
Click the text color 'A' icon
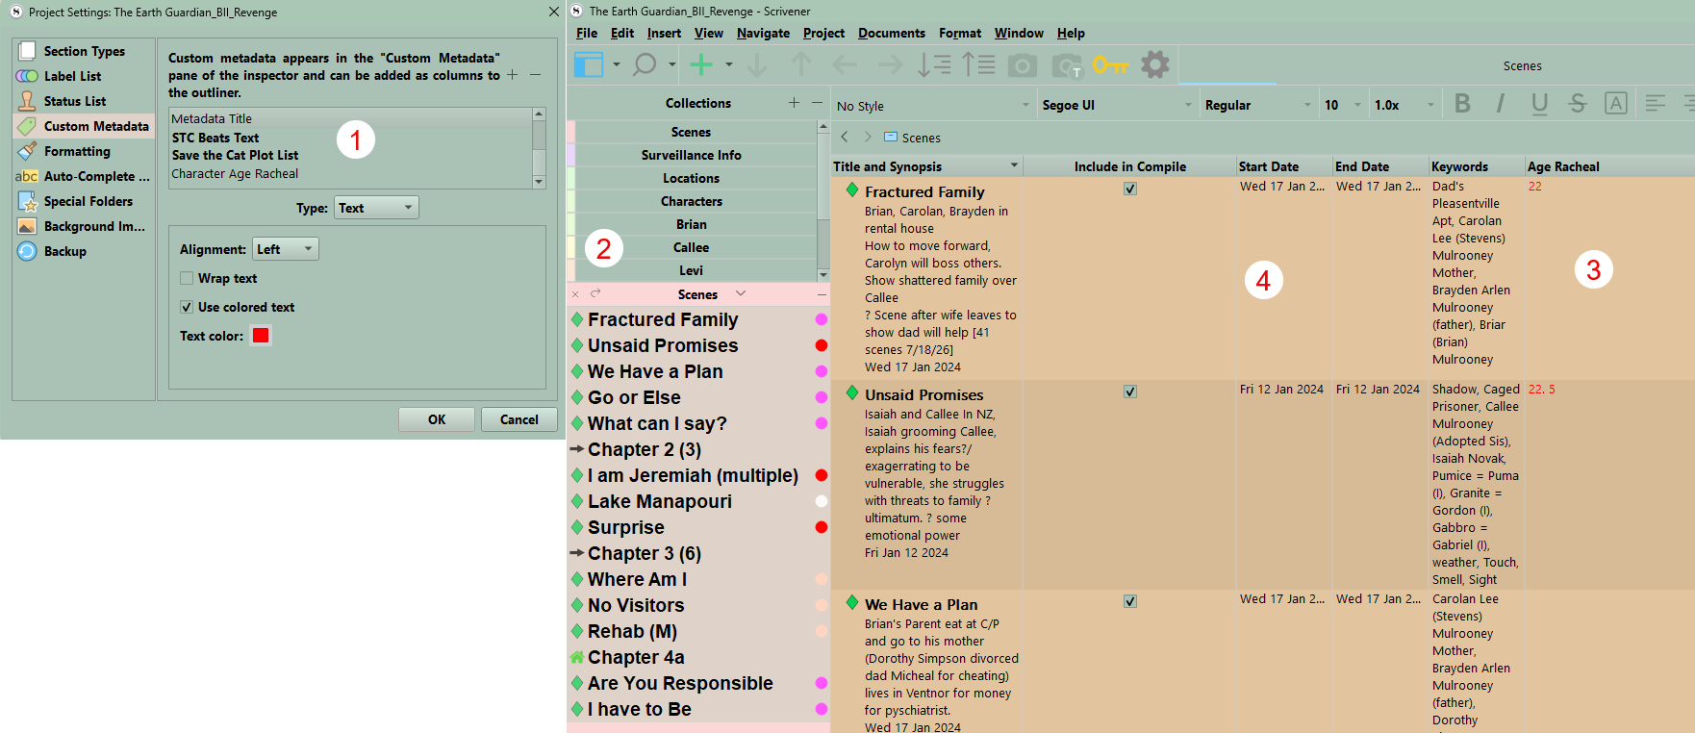[1616, 104]
